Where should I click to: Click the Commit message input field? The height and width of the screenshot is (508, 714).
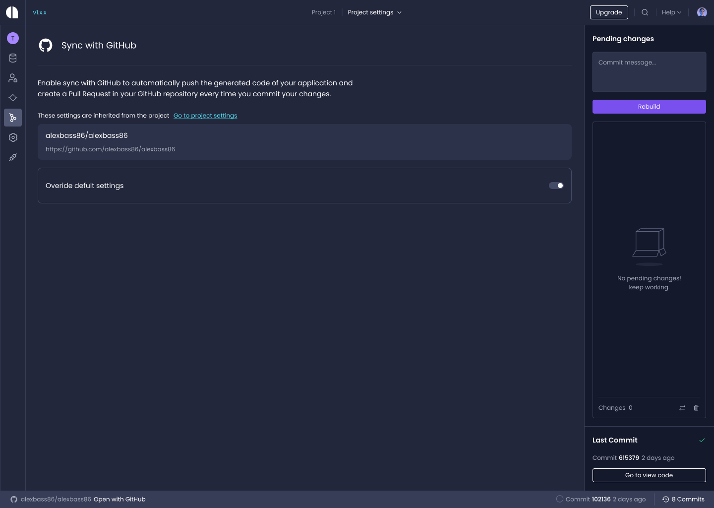click(649, 72)
